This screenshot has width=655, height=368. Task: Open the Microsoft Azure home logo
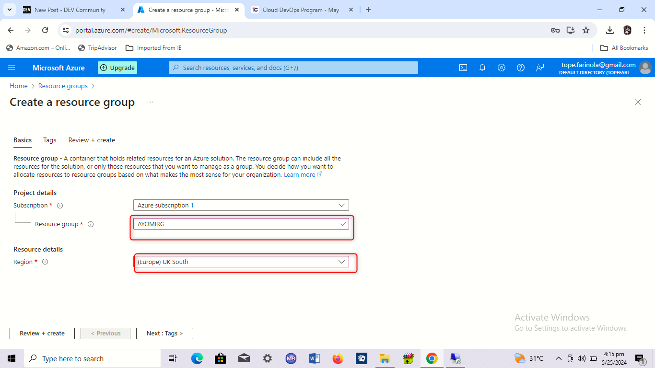[58, 68]
